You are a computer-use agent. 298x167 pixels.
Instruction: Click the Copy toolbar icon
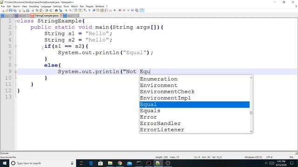click(37, 10)
